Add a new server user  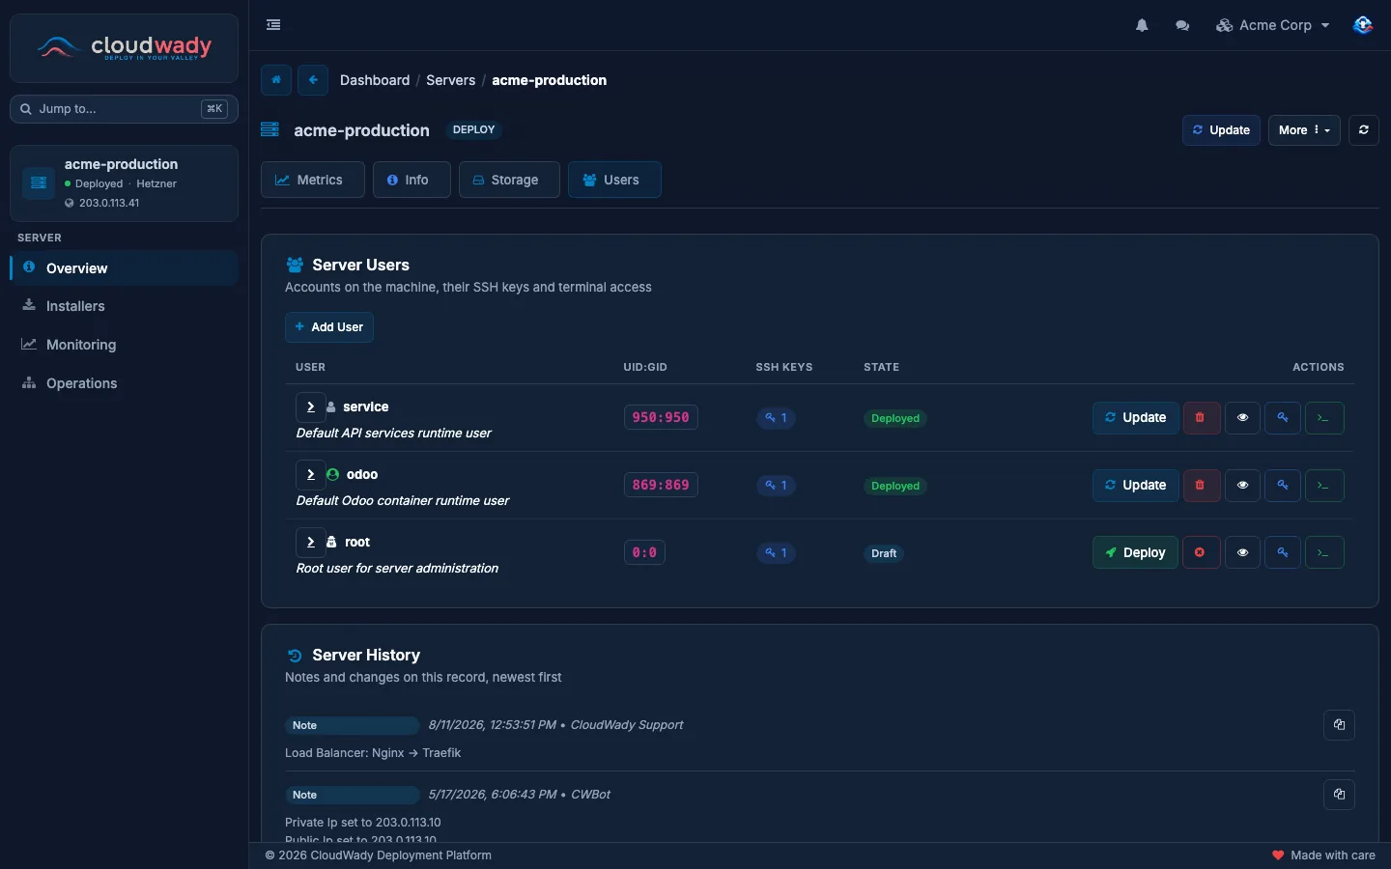click(329, 327)
